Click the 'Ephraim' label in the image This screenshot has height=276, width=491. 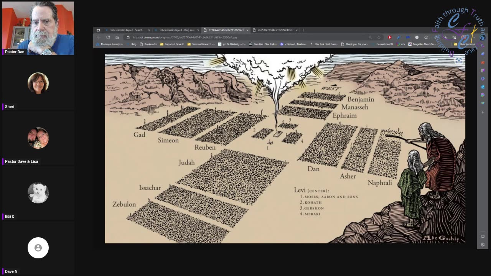344,115
